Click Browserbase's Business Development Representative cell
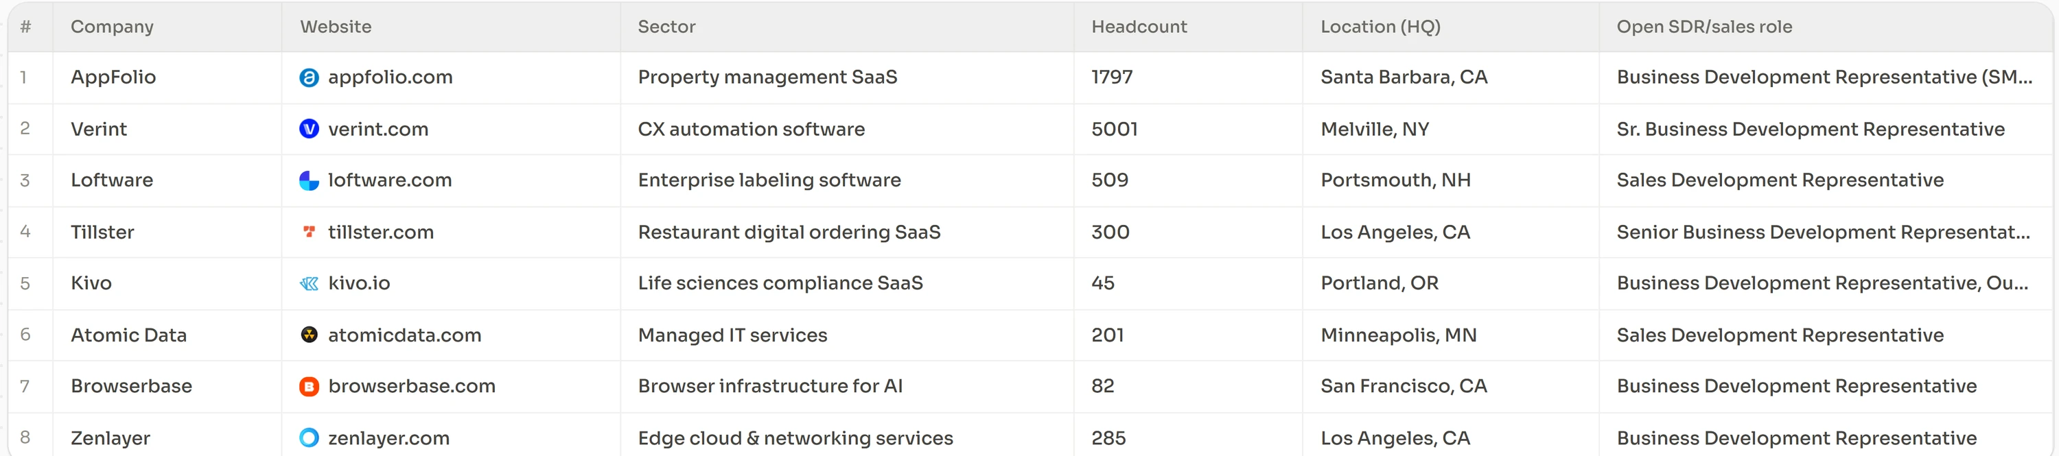 pyautogui.click(x=1826, y=387)
